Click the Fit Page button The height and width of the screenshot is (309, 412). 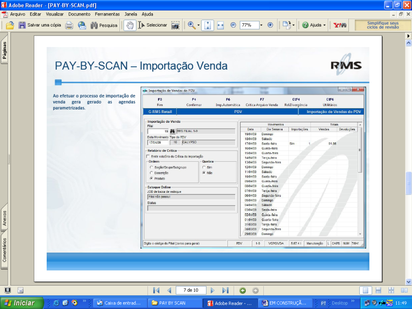[207, 25]
